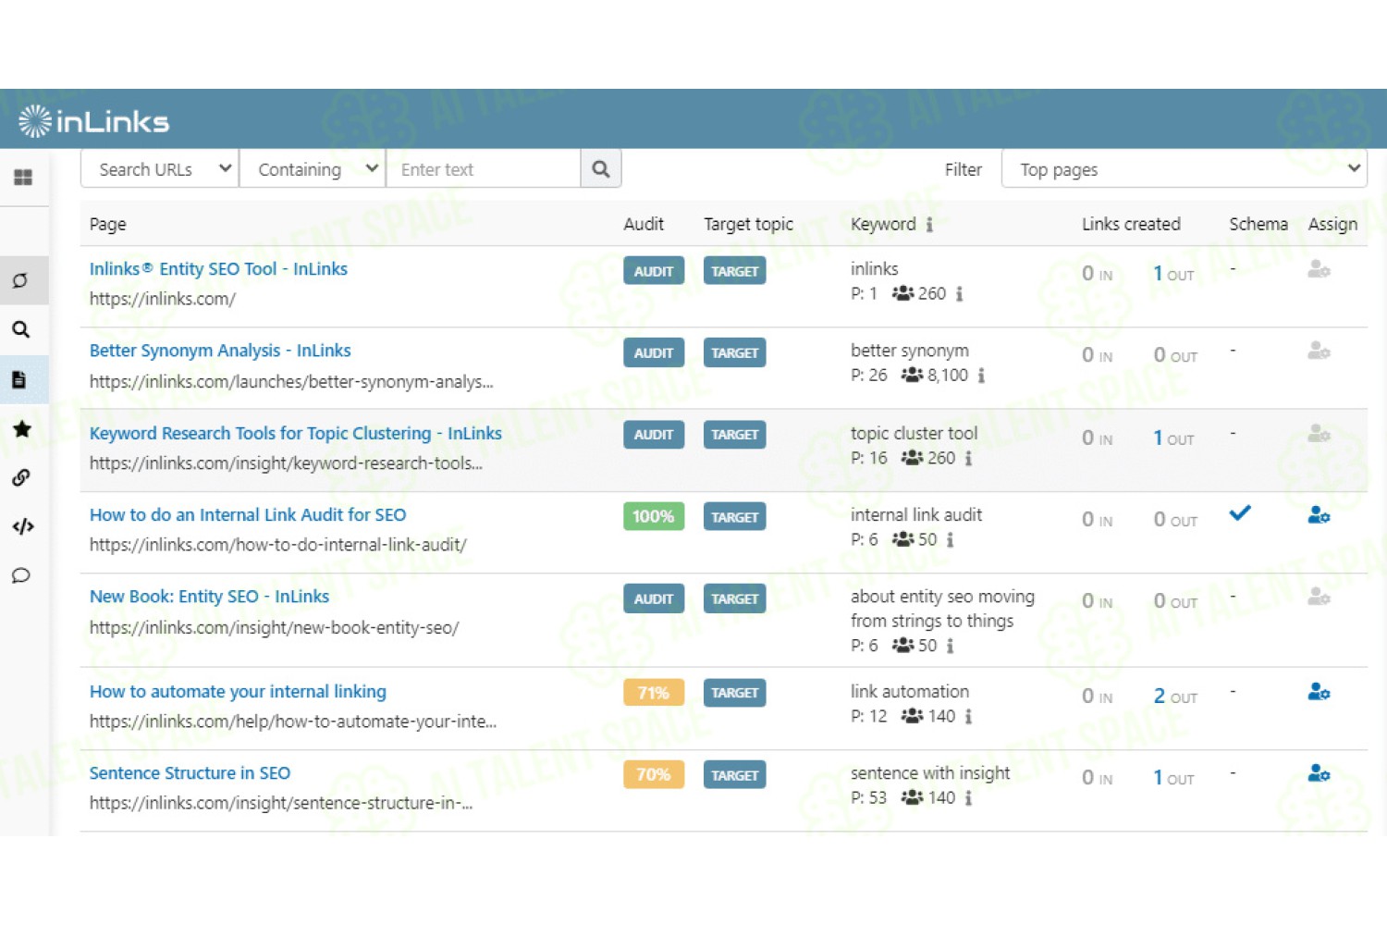The height and width of the screenshot is (925, 1387).
Task: Click the 71% audit score badge
Action: pyautogui.click(x=654, y=693)
